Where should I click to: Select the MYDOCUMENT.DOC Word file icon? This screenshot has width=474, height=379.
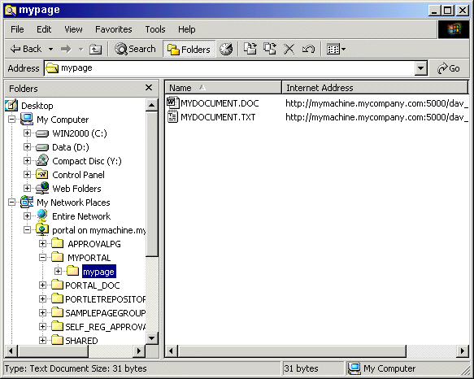[172, 102]
